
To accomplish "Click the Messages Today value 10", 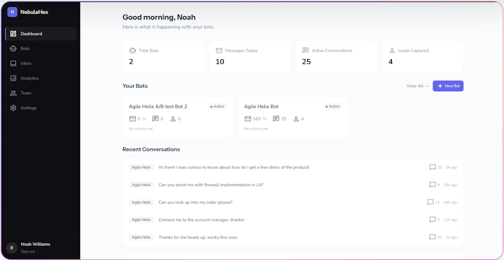I will point(220,62).
